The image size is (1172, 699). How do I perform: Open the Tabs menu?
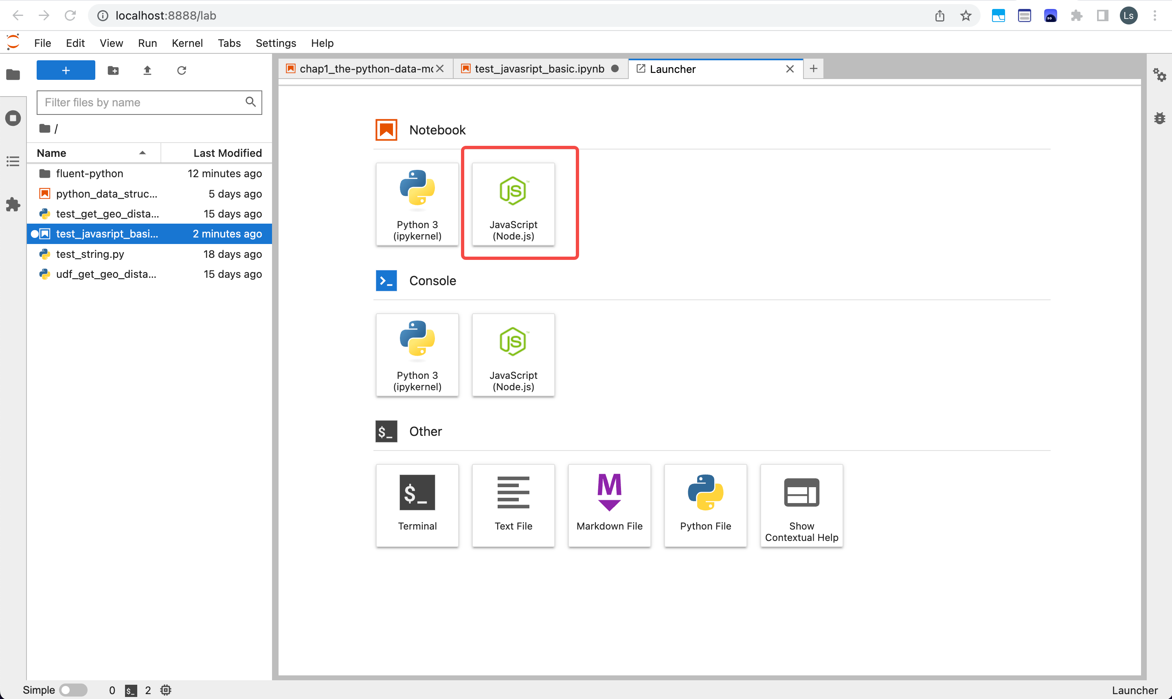[229, 43]
